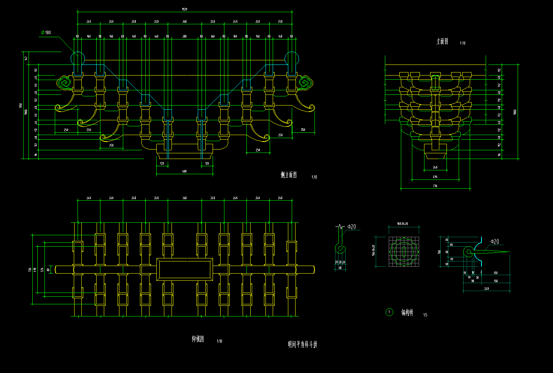553x373 pixels.
Task: Select the 明间平身科斗拱 drawing title
Action: point(302,345)
